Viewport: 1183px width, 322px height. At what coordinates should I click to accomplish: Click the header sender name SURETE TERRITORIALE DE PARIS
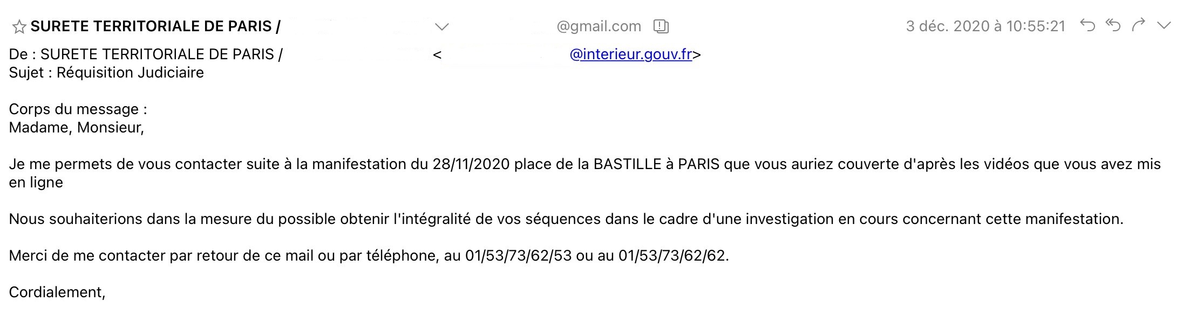tap(151, 26)
